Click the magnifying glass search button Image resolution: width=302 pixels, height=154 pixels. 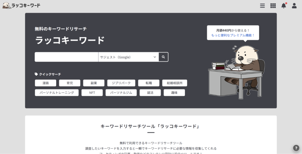pos(163,57)
